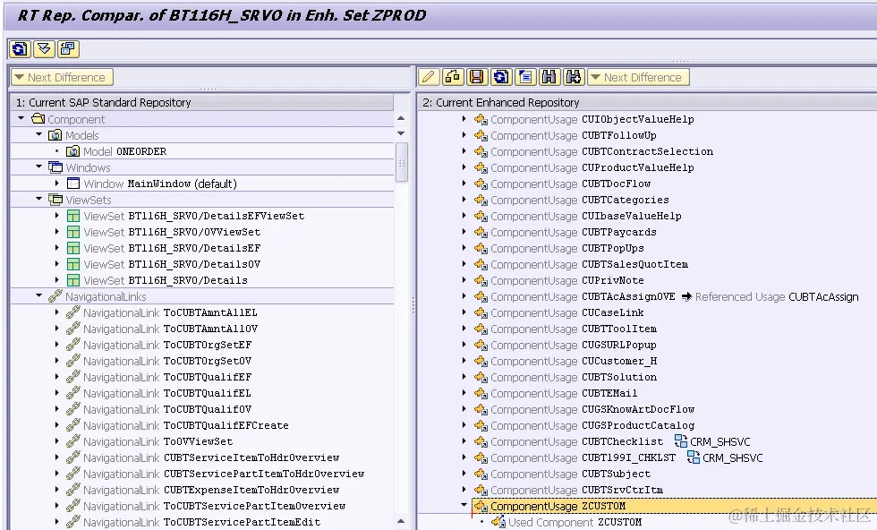Click the icon of ComponentUsage CUIObjectValueHelp

[481, 119]
